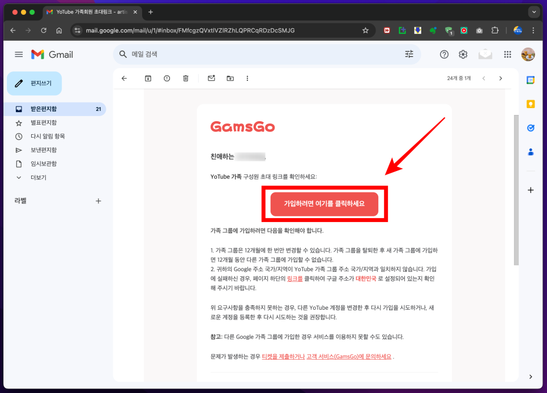547x393 pixels.
Task: Click the blurred recipient name after 친애하는
Action: pos(250,156)
